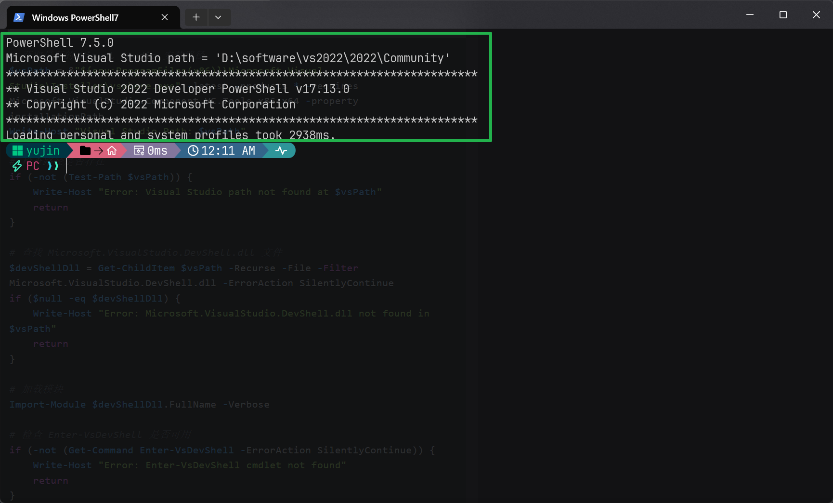Click the double chevron prompt symbol
The height and width of the screenshot is (503, 833).
click(53, 166)
